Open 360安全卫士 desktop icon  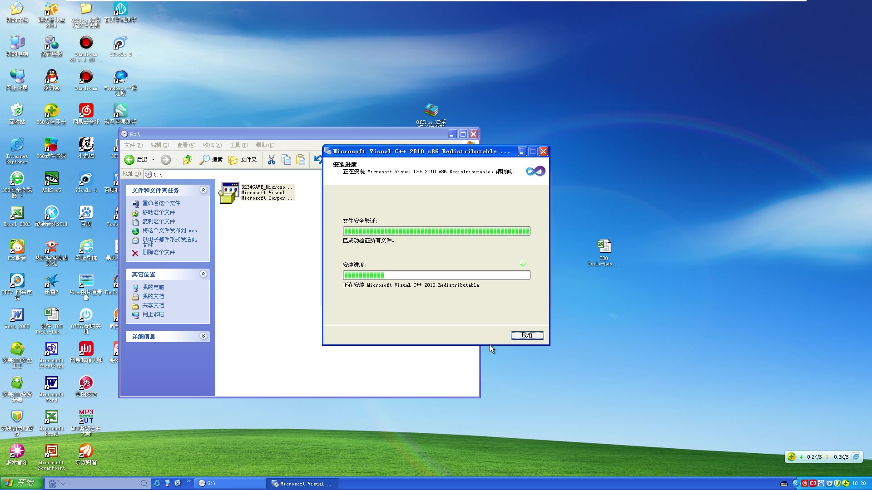[x=52, y=114]
